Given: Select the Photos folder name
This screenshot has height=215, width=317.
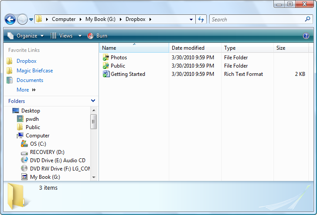Looking at the screenshot, I should pyautogui.click(x=119, y=58).
